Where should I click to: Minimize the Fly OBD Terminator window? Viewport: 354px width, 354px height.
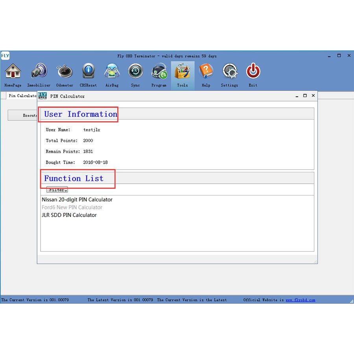tap(329, 56)
